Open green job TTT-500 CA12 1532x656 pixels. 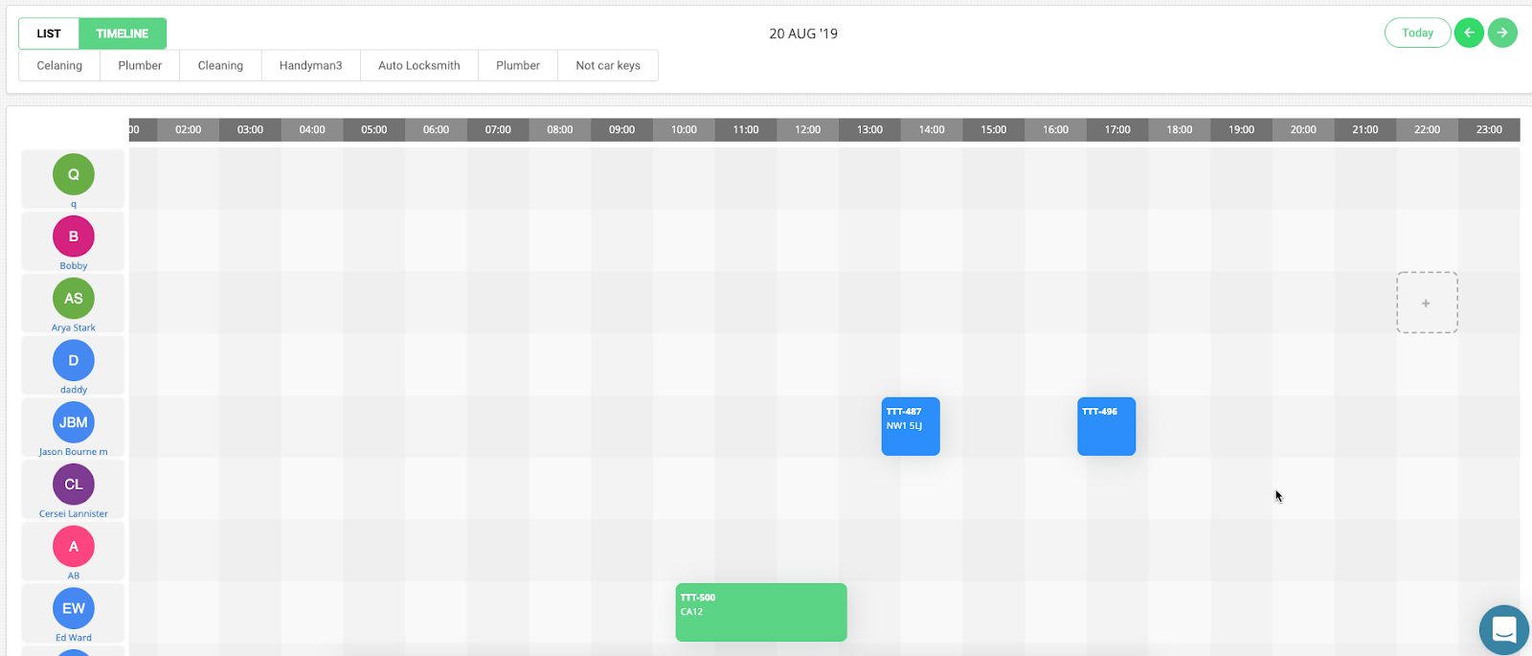[x=761, y=612]
